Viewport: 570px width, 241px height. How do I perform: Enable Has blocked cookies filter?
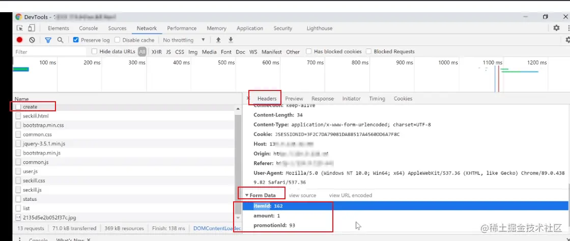pyautogui.click(x=308, y=51)
